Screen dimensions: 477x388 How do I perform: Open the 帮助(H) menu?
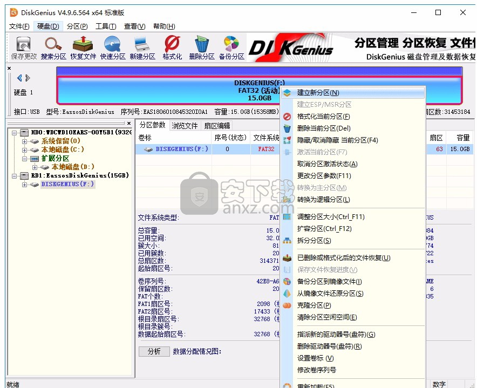click(x=164, y=26)
